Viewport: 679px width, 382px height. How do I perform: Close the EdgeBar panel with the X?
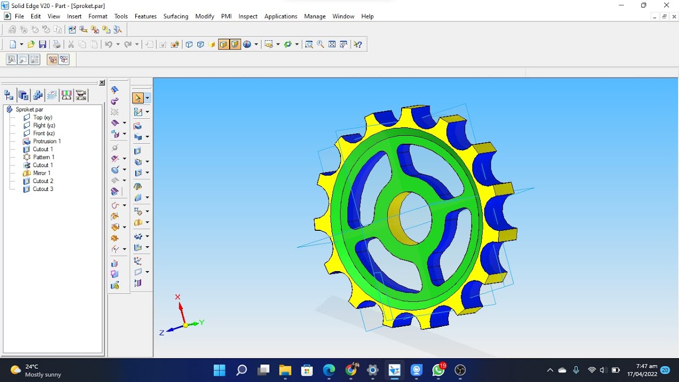pyautogui.click(x=102, y=83)
